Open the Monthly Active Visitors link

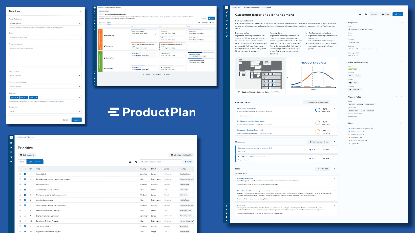click(246, 108)
